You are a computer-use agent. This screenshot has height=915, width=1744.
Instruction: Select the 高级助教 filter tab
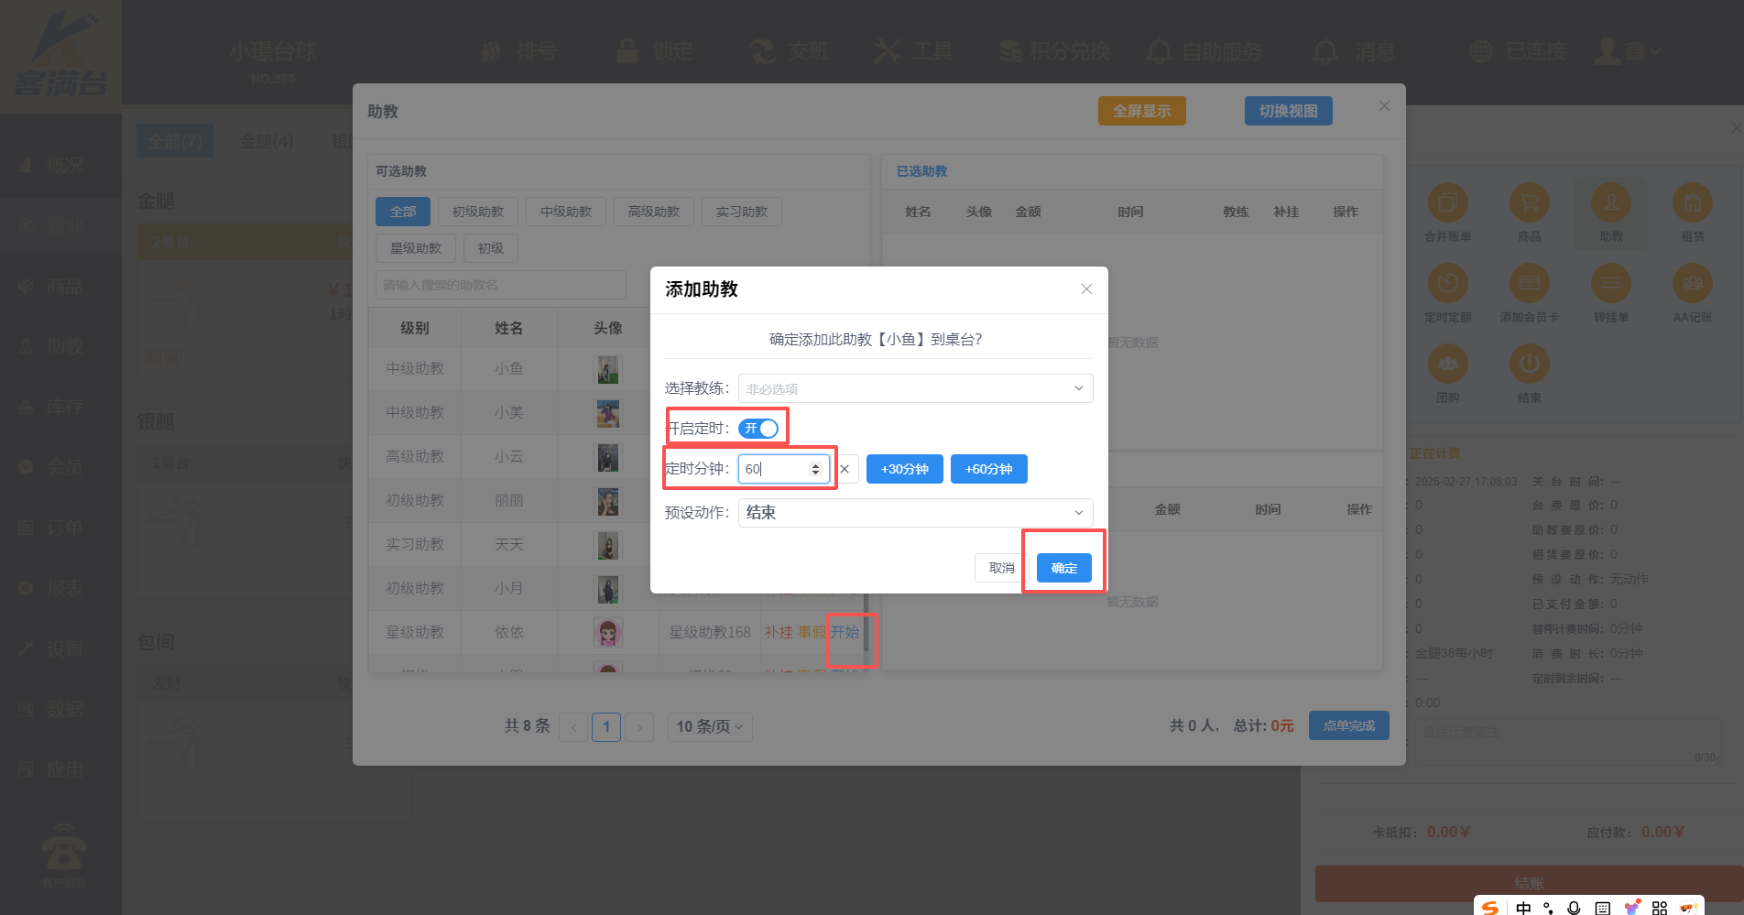[x=653, y=212]
